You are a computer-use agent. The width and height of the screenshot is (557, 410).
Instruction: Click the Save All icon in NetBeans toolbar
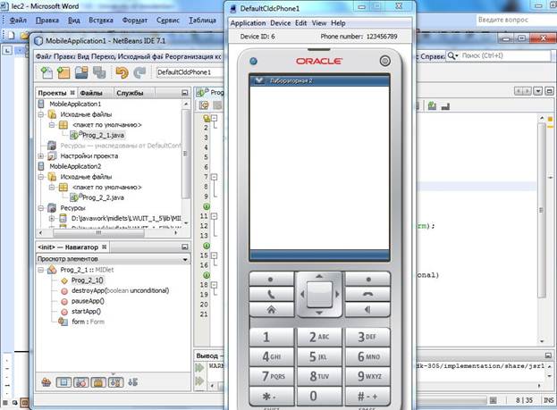pos(99,72)
